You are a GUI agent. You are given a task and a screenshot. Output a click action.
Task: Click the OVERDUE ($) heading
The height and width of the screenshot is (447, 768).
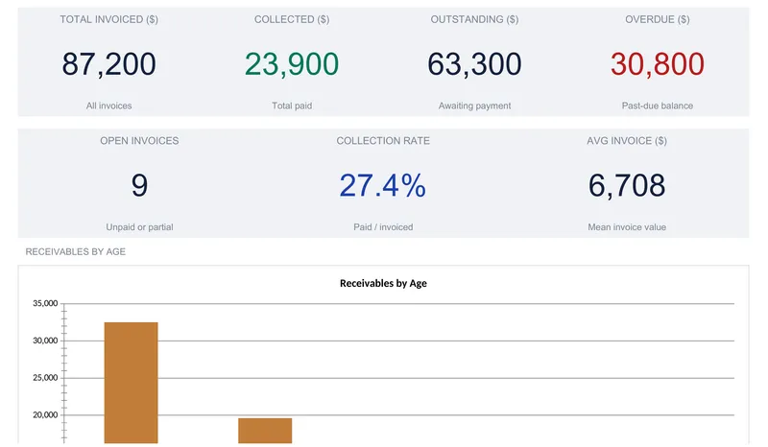[658, 19]
